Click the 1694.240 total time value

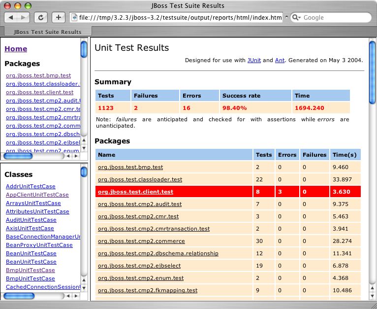pos(310,108)
